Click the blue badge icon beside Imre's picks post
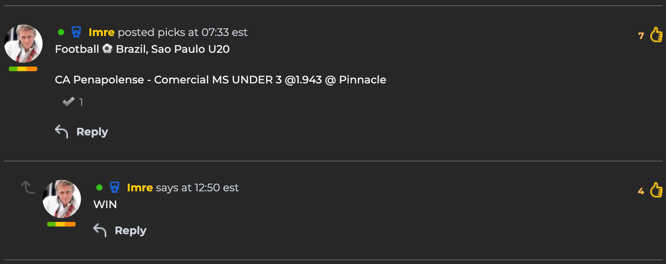666x264 pixels. click(x=76, y=32)
